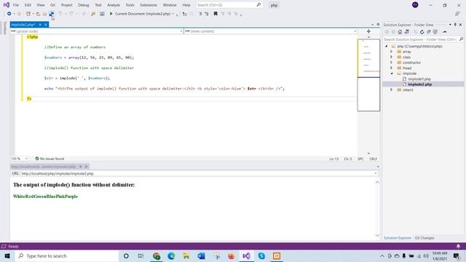The height and width of the screenshot is (262, 466).
Task: Toggle auto-hide pin for Solution Explorer
Action: [455, 25]
